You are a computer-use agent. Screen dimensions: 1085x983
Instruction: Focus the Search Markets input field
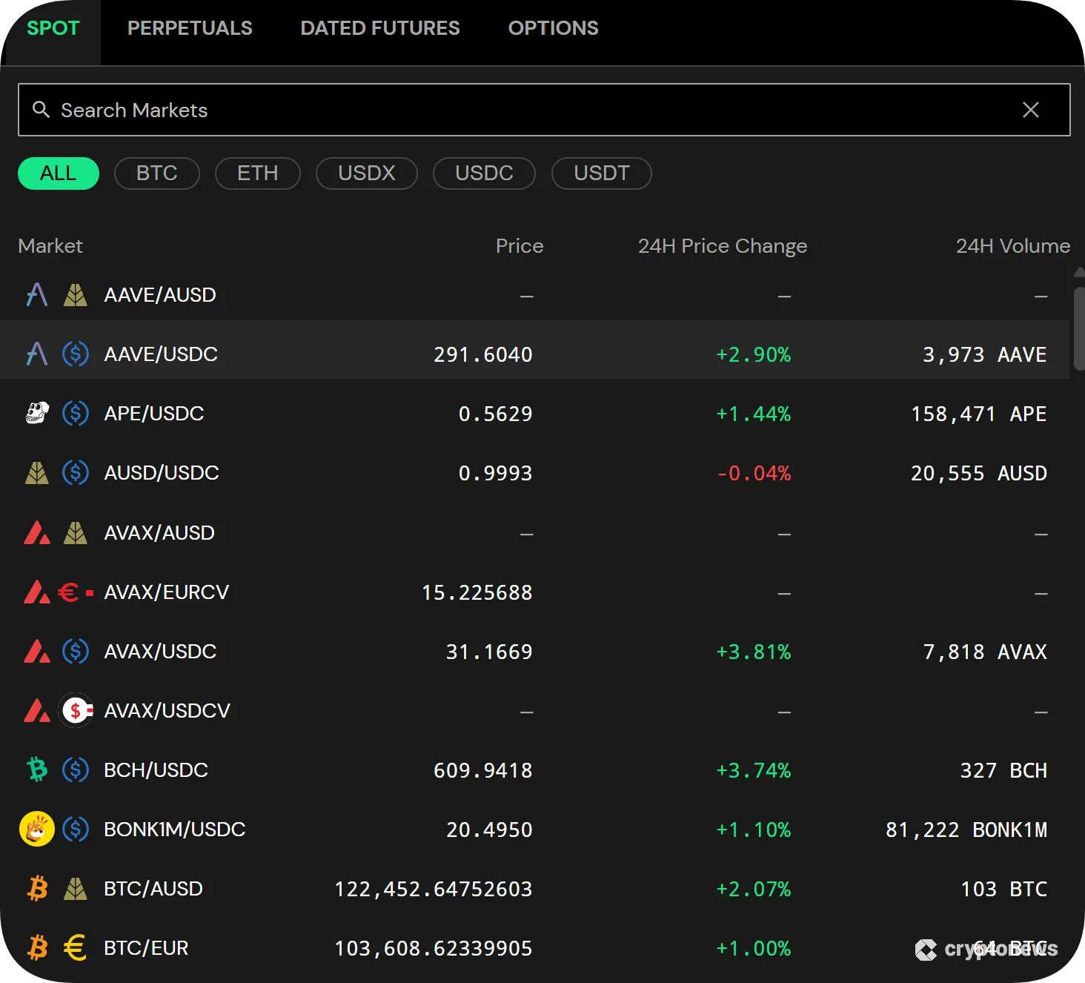pyautogui.click(x=544, y=110)
